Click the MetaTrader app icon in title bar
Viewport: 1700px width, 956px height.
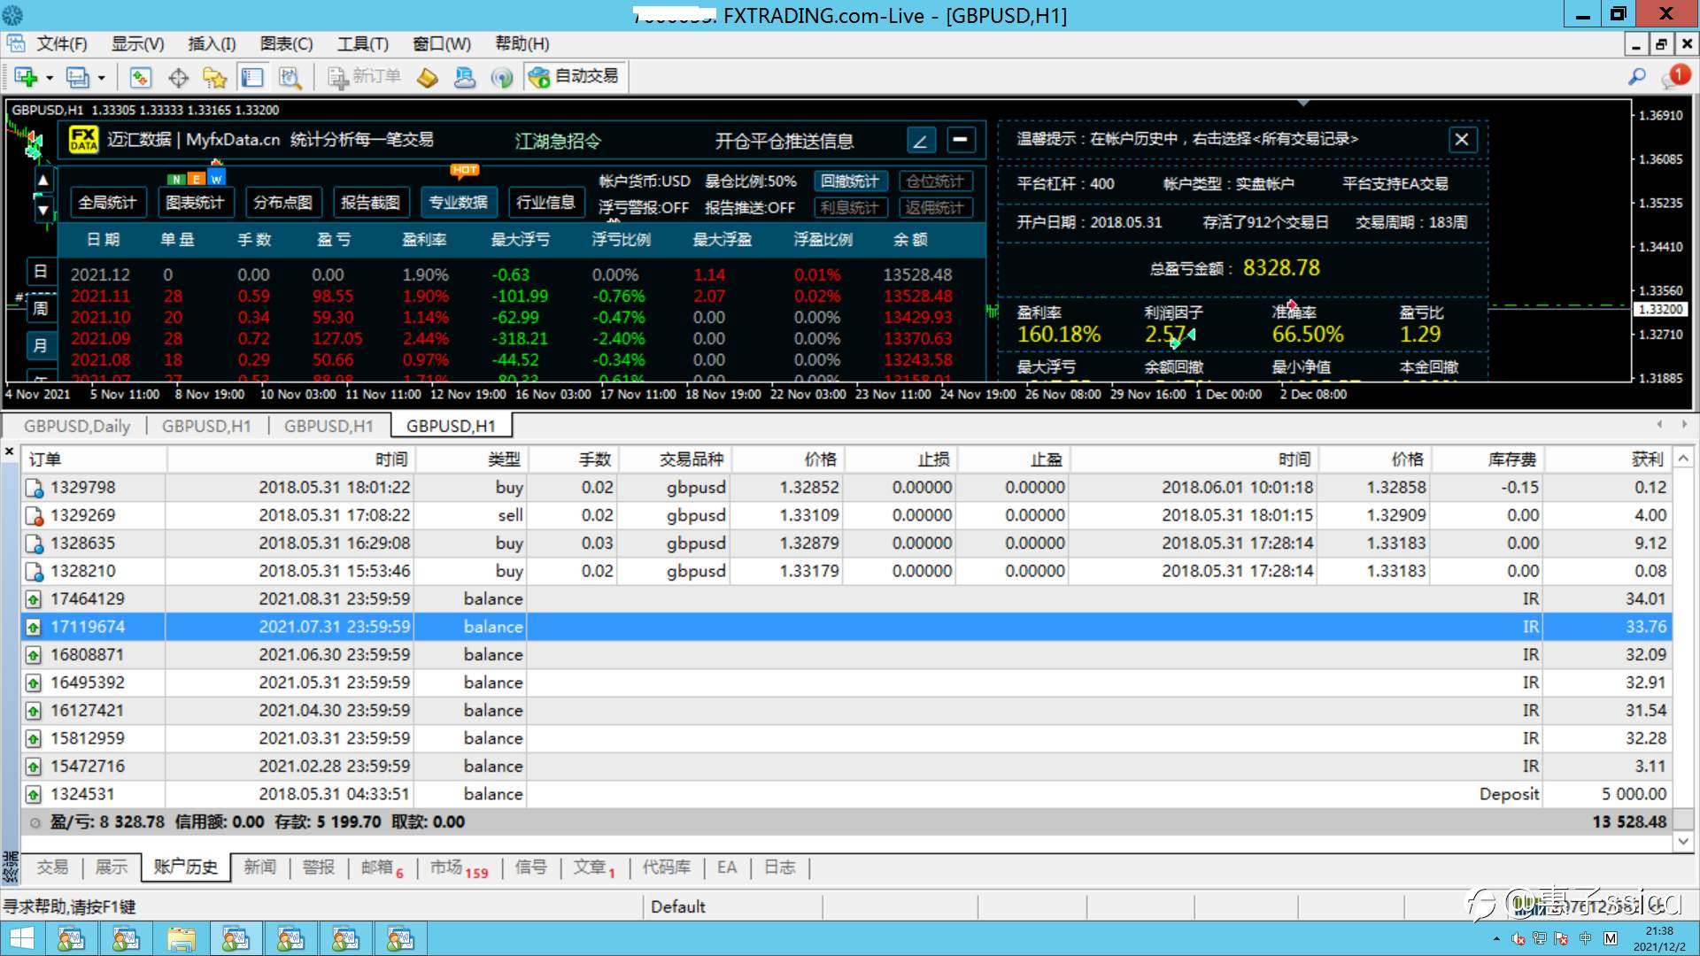tap(13, 15)
